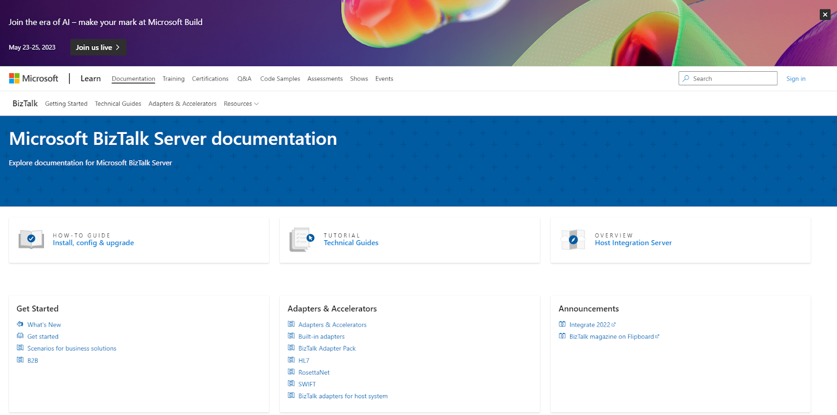Click the Sign in link

click(796, 78)
